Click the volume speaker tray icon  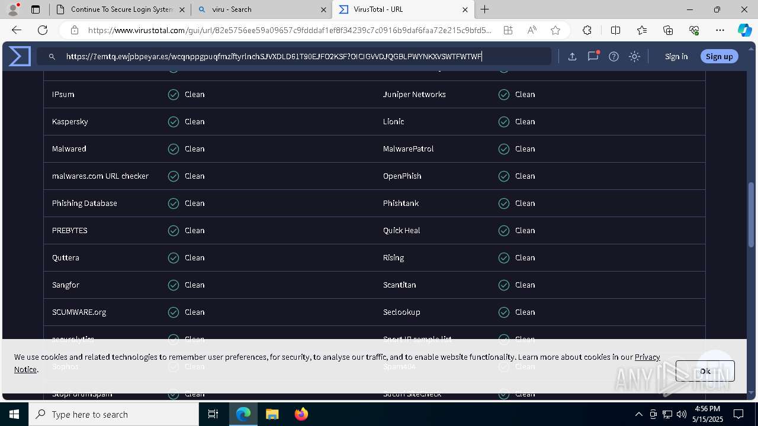pos(682,414)
